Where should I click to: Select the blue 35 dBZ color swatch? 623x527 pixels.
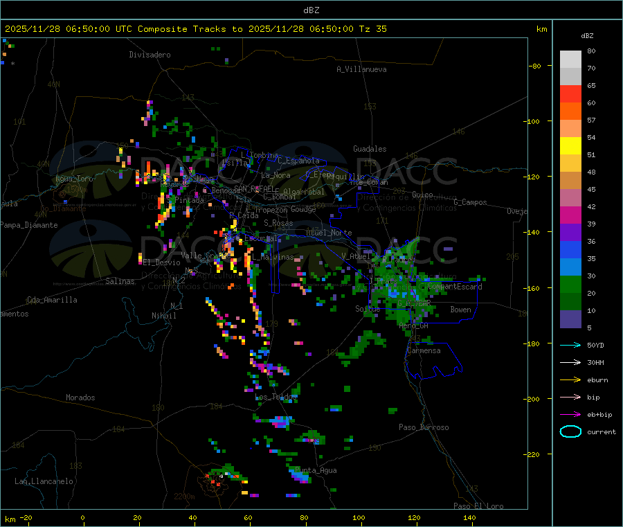coord(570,249)
